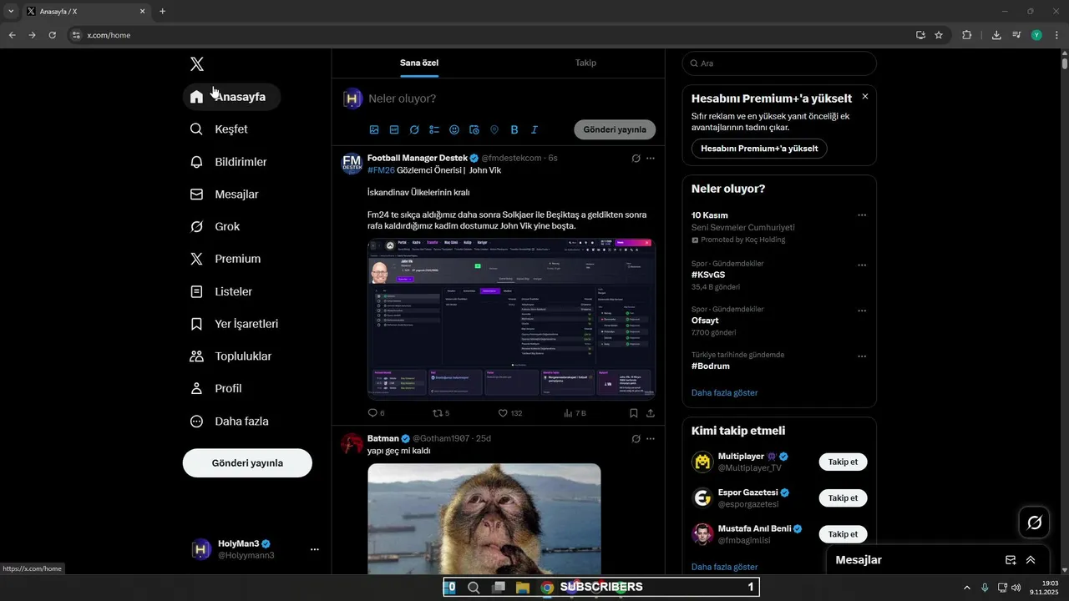This screenshot has height=601, width=1069.
Task: Open Football Manager Destek profile avatar
Action: [352, 163]
